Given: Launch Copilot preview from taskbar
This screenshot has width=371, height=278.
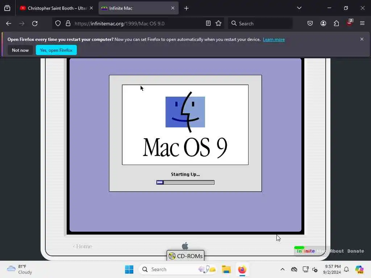Looking at the screenshot, I should tap(359, 269).
